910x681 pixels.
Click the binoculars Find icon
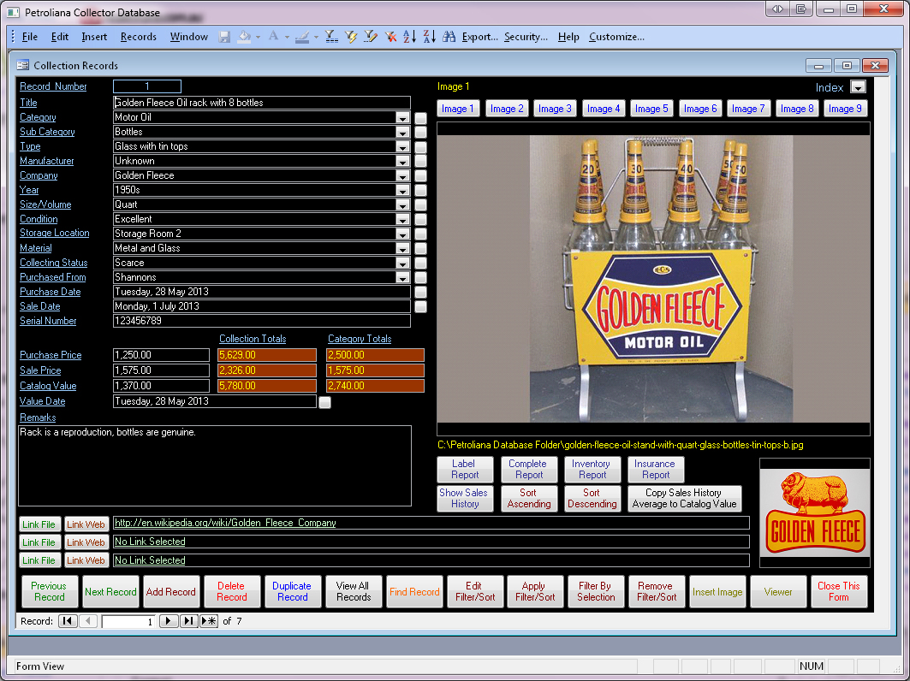tap(449, 37)
